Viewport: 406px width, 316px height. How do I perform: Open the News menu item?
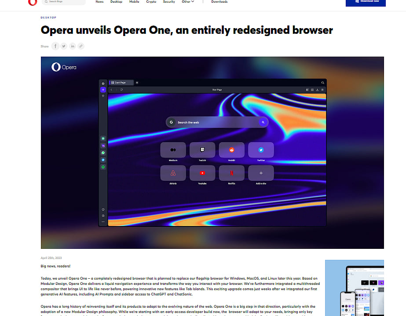tap(99, 2)
